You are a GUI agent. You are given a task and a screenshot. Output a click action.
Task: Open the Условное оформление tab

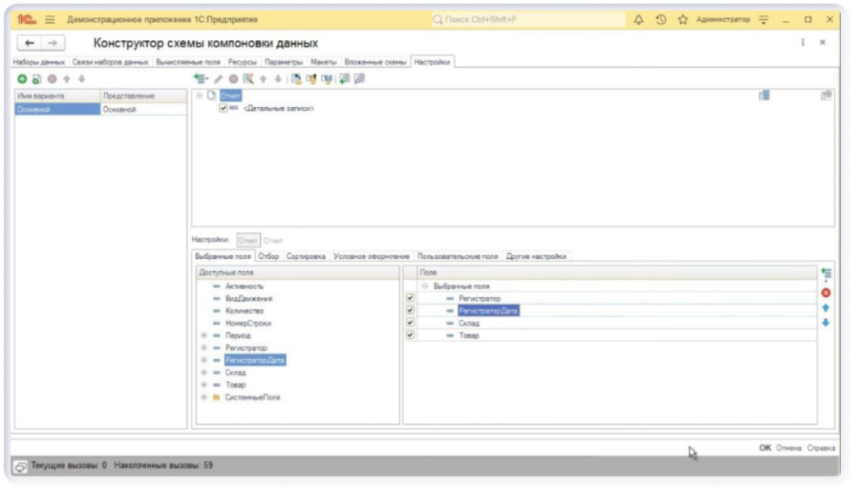pyautogui.click(x=371, y=256)
